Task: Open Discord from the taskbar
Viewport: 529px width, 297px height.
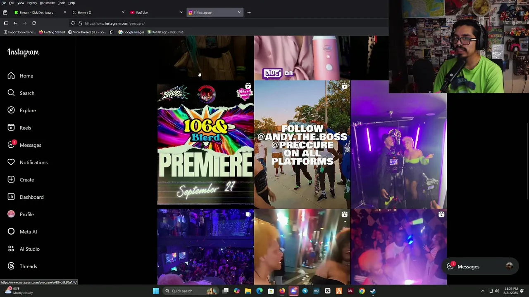Action: (293, 291)
